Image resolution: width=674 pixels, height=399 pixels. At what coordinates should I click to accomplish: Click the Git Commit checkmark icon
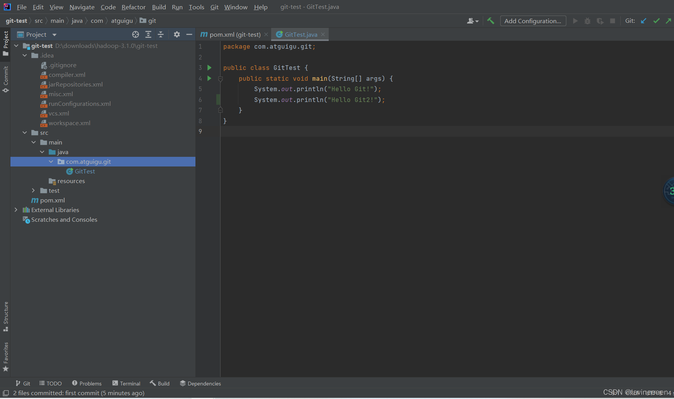[656, 21]
